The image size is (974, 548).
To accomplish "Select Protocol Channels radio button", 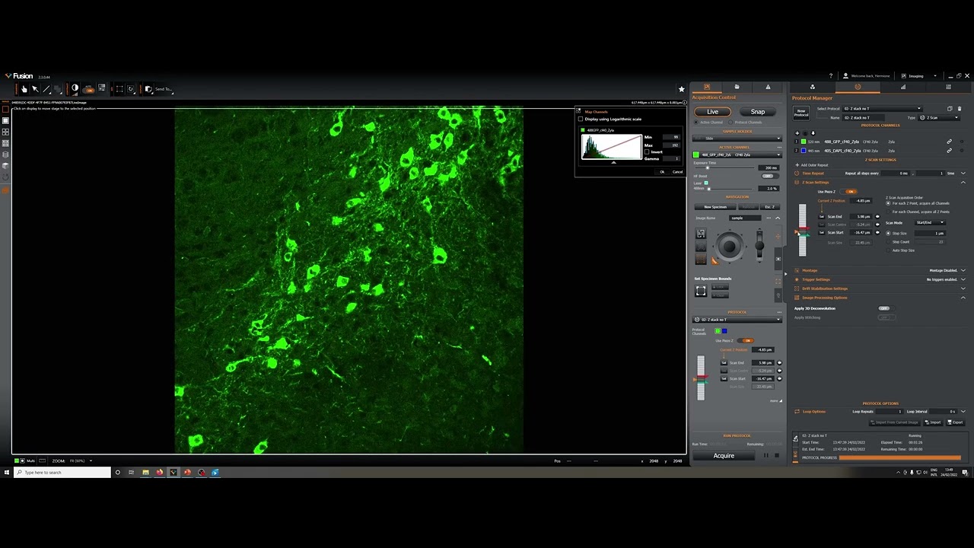I will (x=730, y=122).
